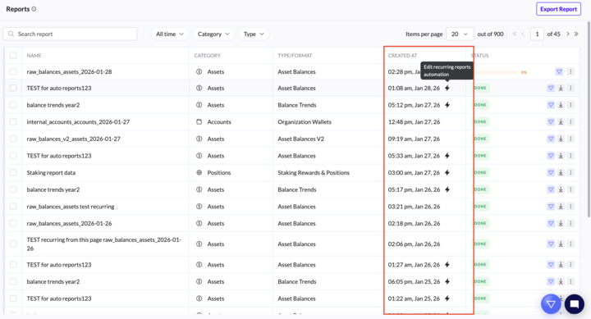Click blue triangle icon on internal_accounts_accounts_2026-01-27 row
591x319 pixels.
coord(551,121)
